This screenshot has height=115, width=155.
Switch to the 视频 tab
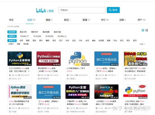tap(31, 20)
